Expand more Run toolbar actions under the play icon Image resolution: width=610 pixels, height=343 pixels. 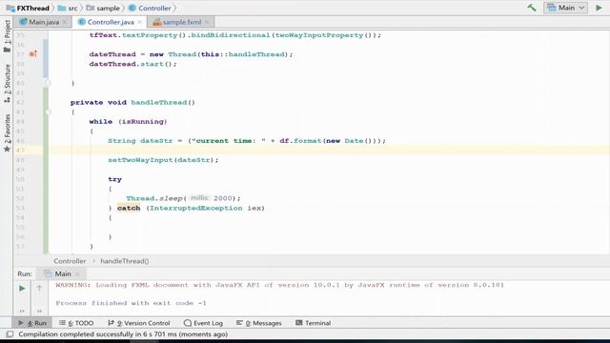coord(22,311)
